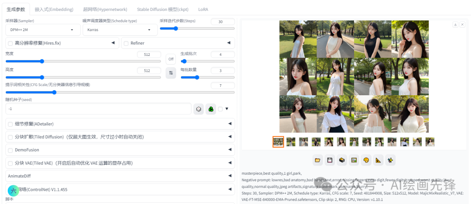
Task: Expand the AnimateDiff panel arrow
Action: point(230,176)
